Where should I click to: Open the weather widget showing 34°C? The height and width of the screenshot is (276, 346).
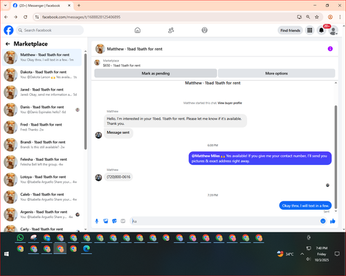[x=285, y=254]
